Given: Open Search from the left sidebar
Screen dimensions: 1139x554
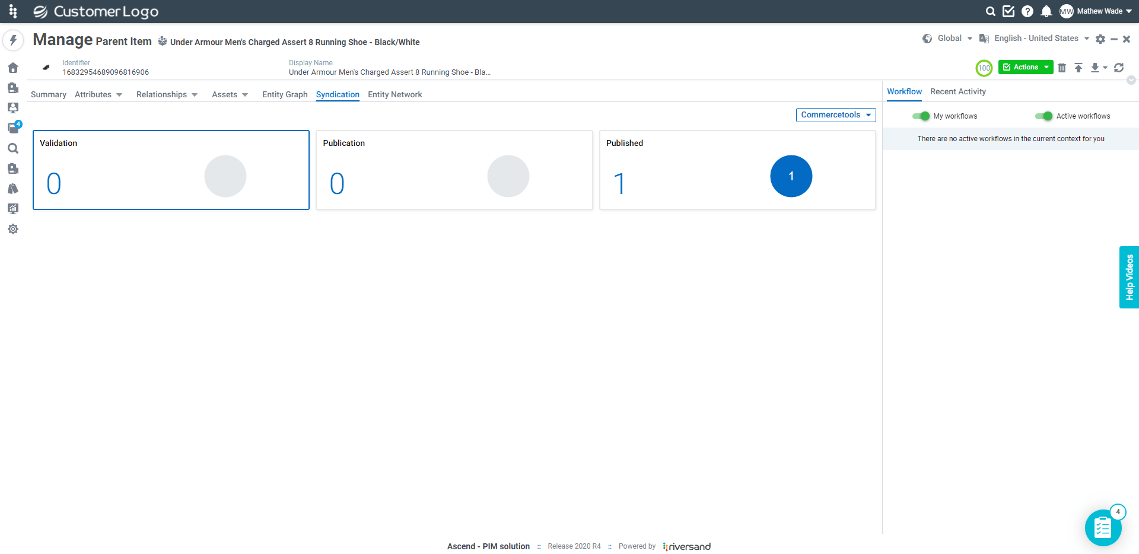Looking at the screenshot, I should 13,148.
